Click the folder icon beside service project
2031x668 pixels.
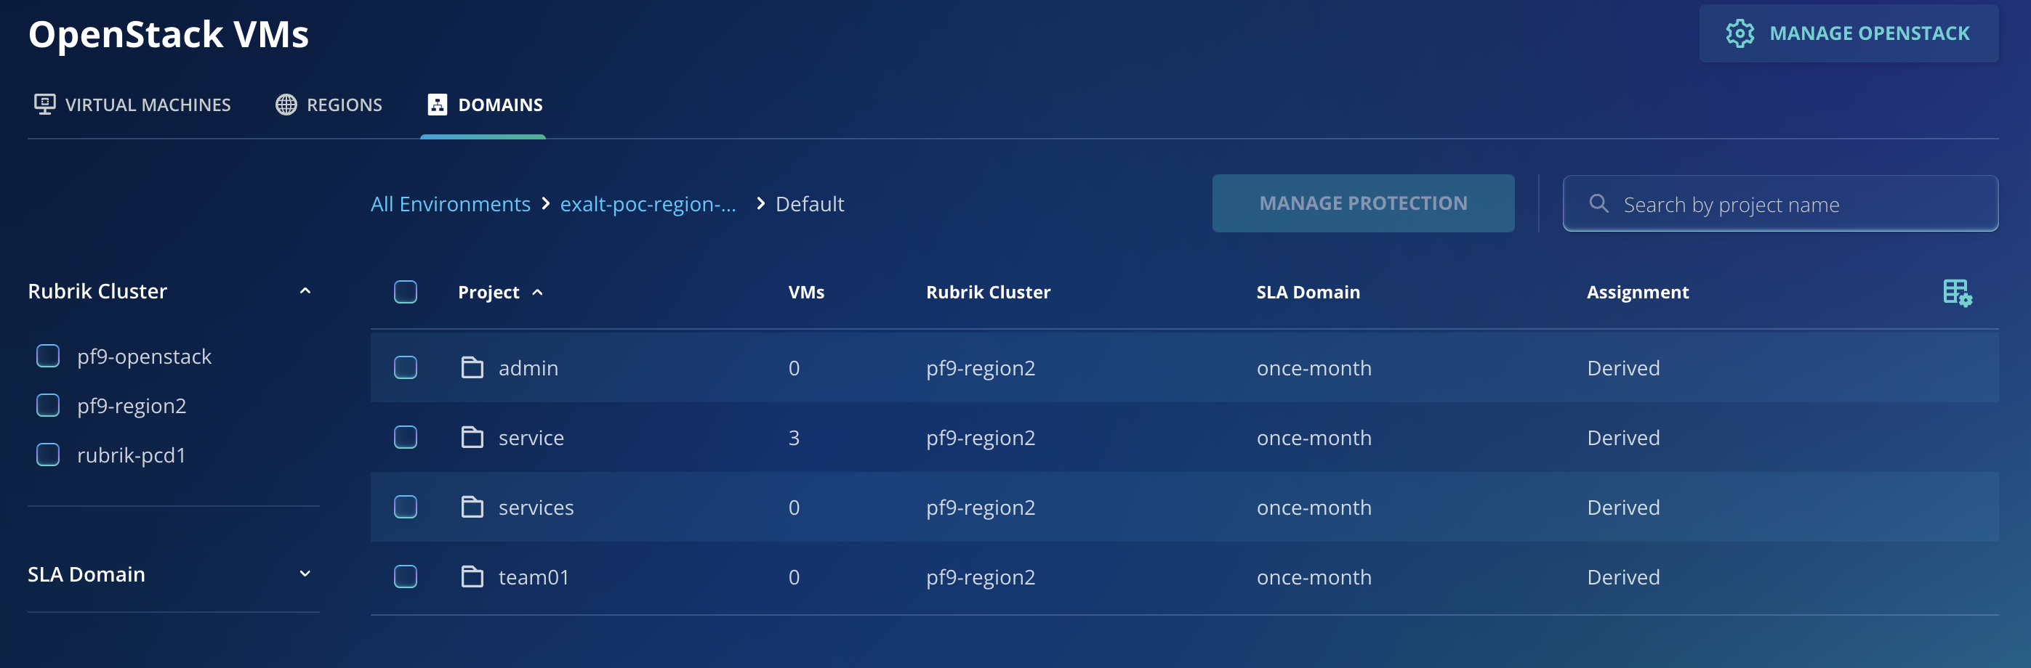pyautogui.click(x=472, y=437)
